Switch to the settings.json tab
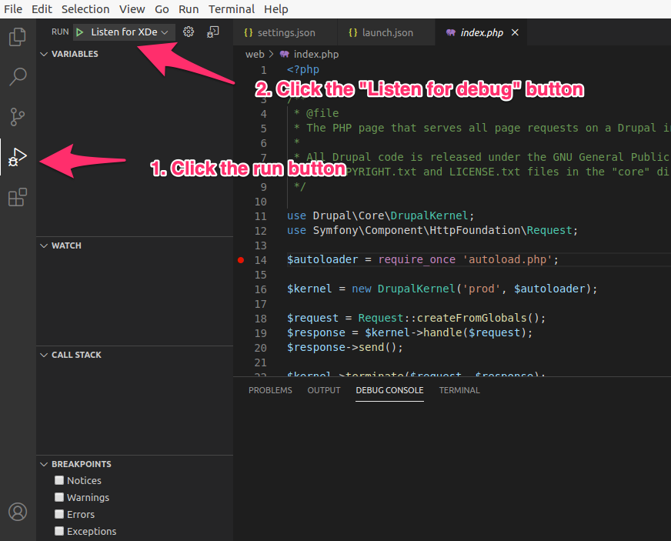The image size is (671, 541). [285, 32]
